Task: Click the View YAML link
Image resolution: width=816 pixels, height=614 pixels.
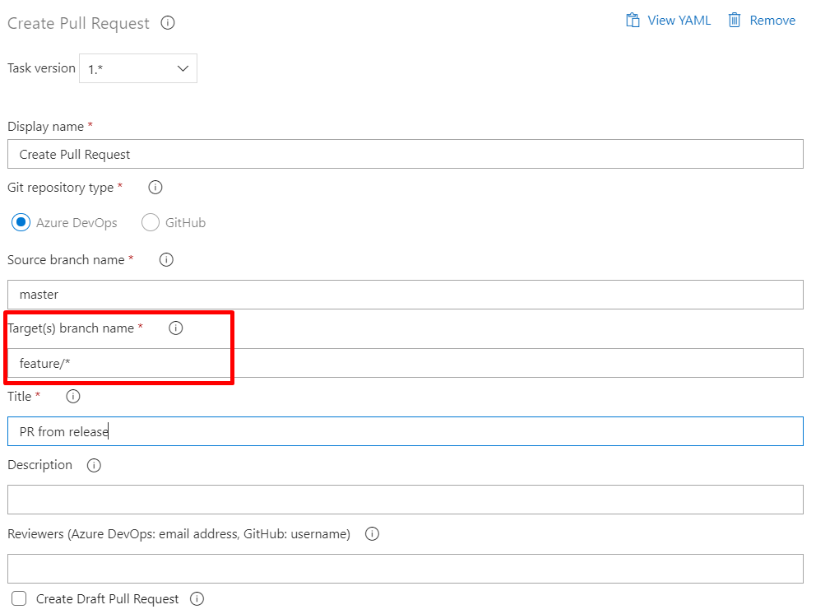Action: tap(679, 21)
